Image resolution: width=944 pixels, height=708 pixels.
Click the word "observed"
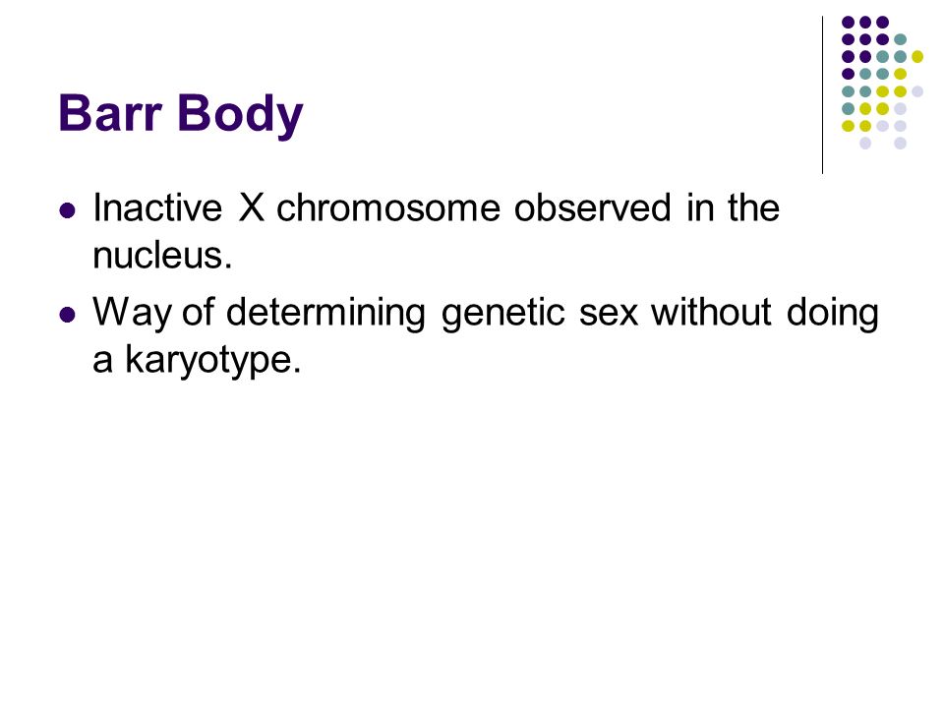click(x=592, y=207)
